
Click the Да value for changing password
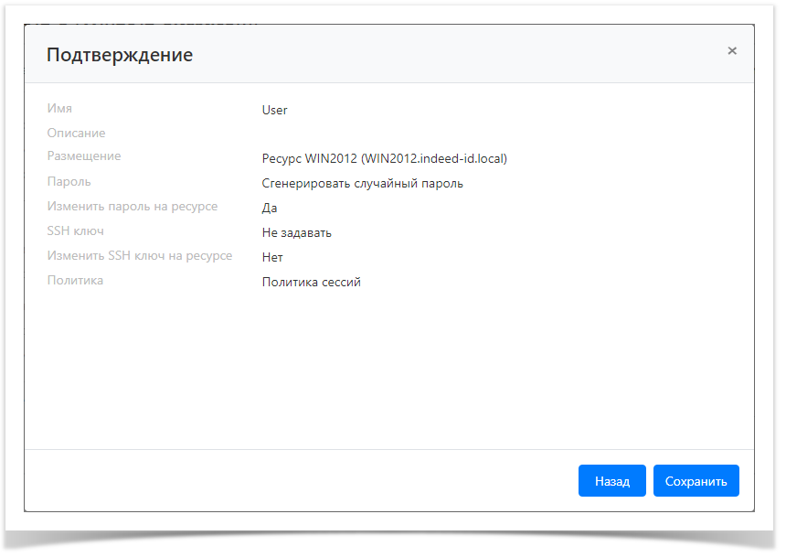[x=269, y=208]
